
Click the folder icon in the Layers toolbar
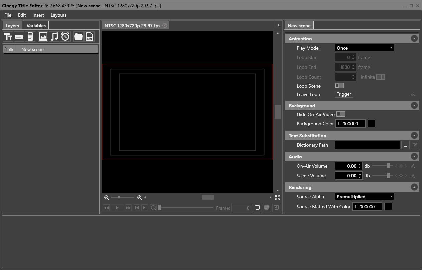[x=78, y=37]
